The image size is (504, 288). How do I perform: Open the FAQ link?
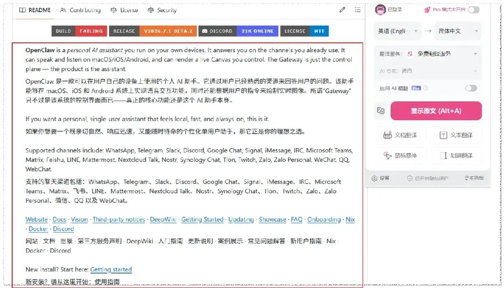click(296, 219)
